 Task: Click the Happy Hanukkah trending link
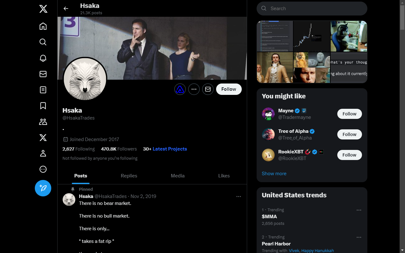318,251
